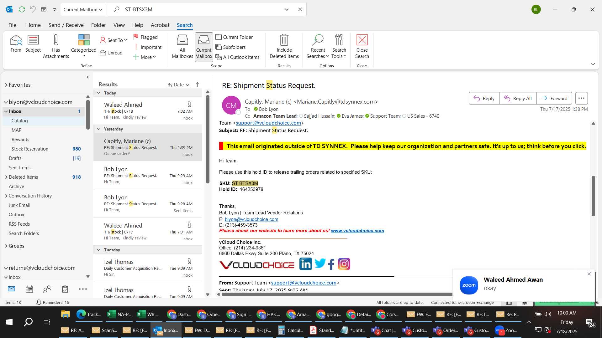602x338 pixels.
Task: Click the Undo icon in title bar
Action: [33, 9]
